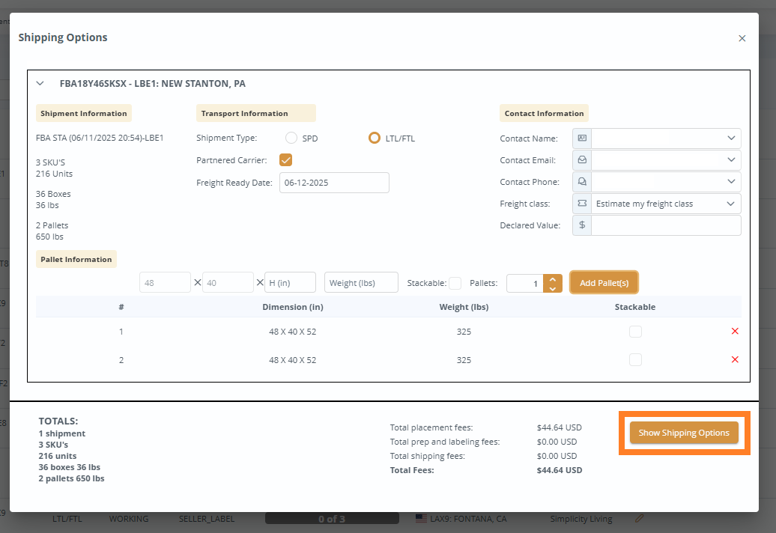Toggle Stackable checkbox for new pallet
The image size is (776, 533).
(455, 283)
